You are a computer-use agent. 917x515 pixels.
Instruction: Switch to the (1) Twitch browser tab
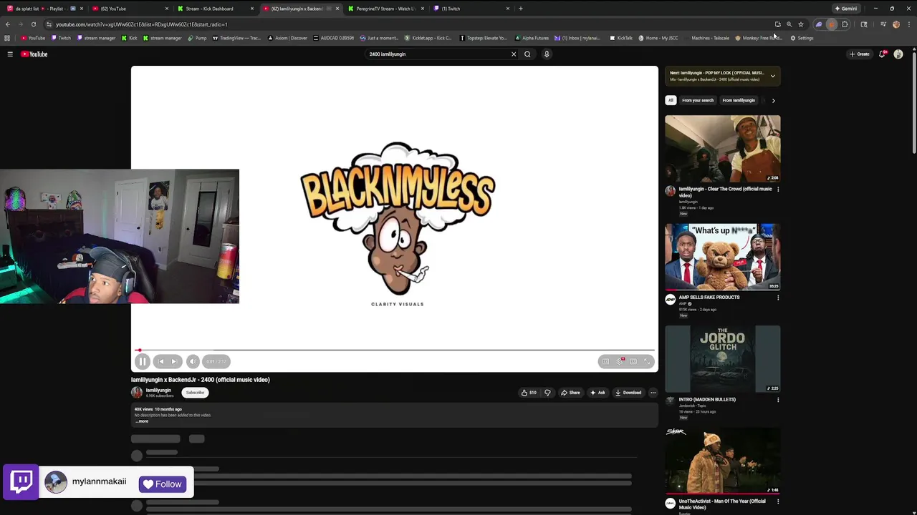tap(471, 9)
